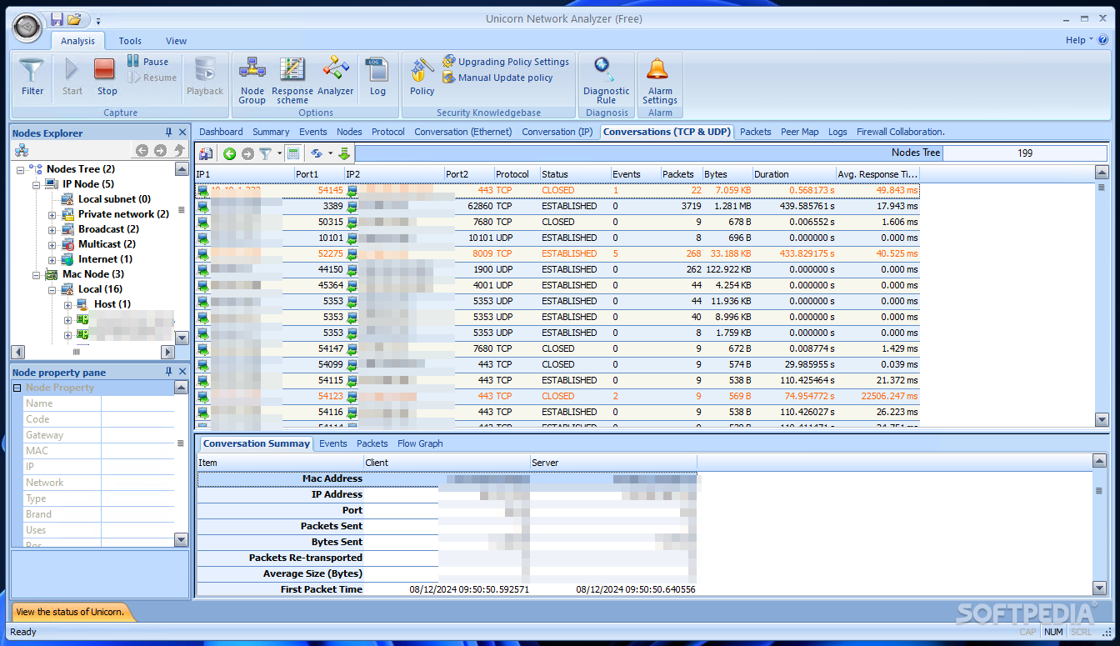1120x646 pixels.
Task: Collapse the Node Property section
Action: pyautogui.click(x=17, y=388)
